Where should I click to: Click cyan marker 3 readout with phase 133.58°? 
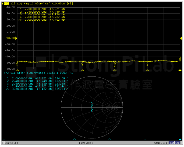pos(37,84)
